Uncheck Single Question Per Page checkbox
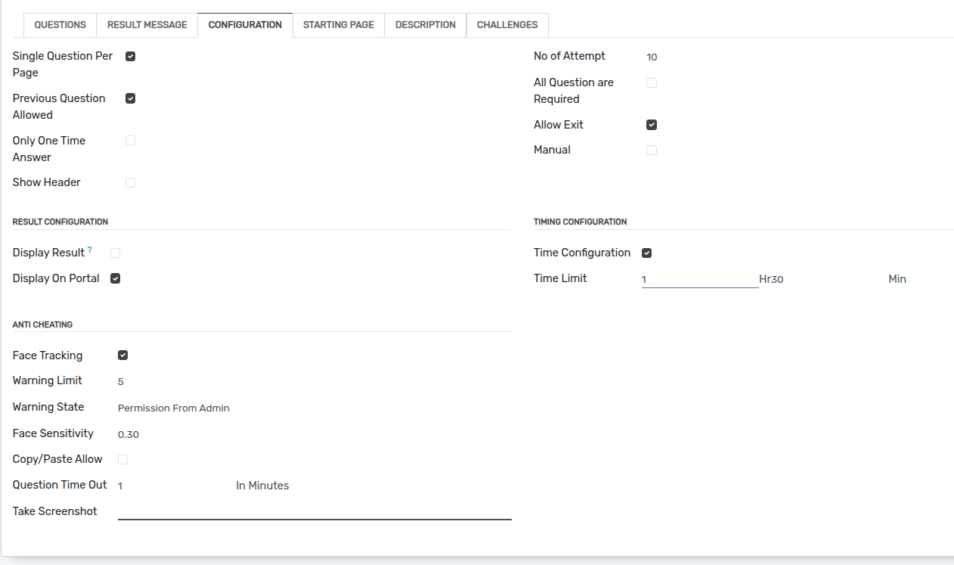 pos(130,56)
